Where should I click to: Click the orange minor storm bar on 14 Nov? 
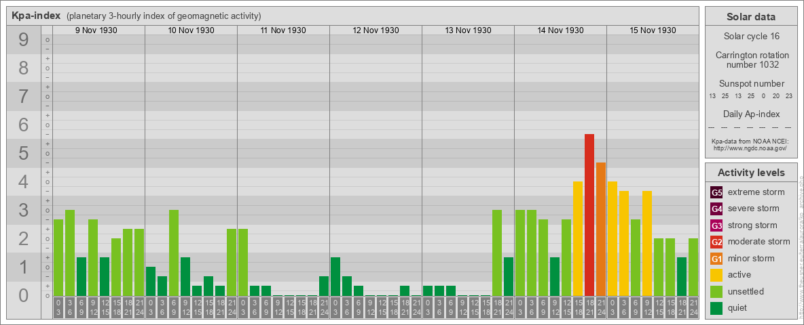pos(600,229)
